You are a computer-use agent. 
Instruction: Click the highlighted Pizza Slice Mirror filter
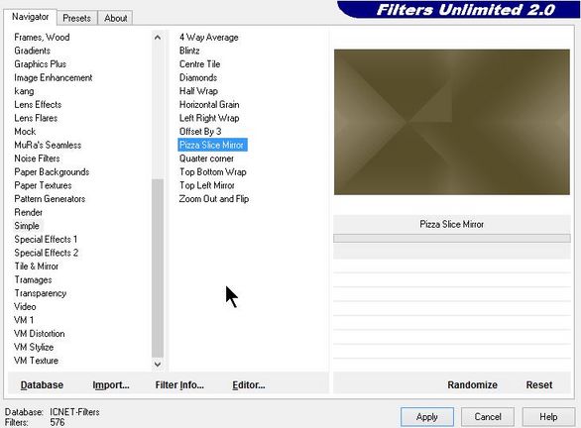[x=212, y=145]
